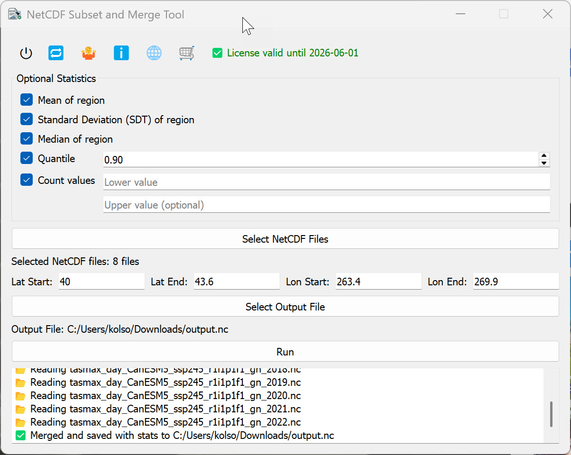Click the globe website icon
571x455 pixels.
[154, 53]
